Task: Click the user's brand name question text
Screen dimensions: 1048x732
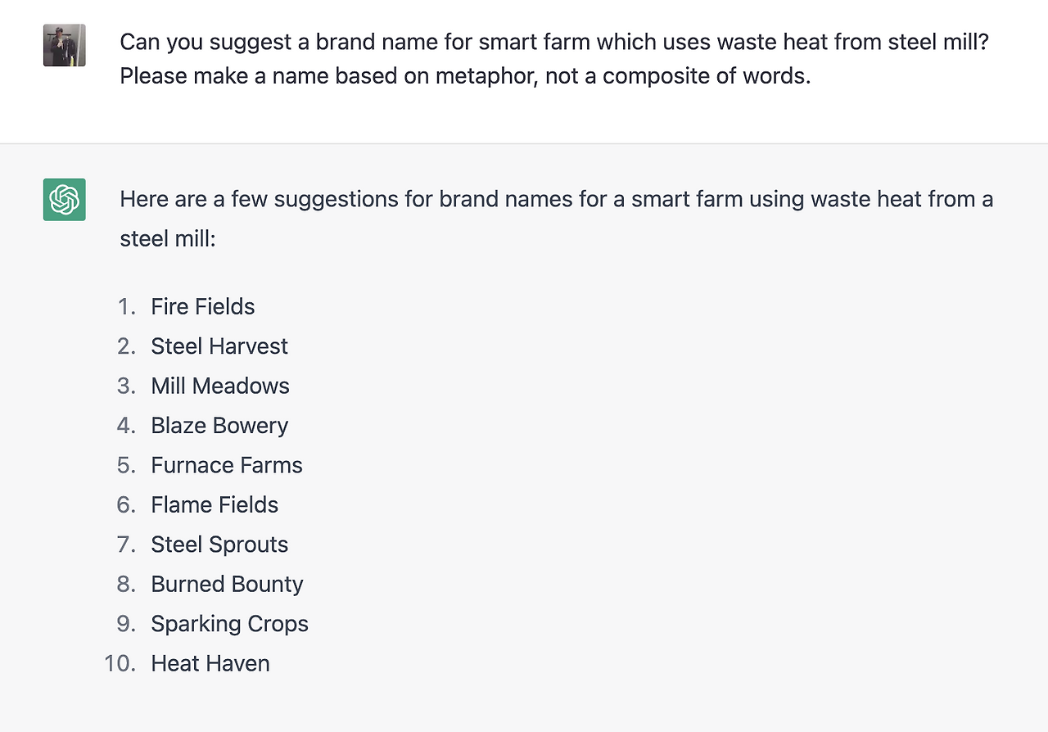Action: 554,42
